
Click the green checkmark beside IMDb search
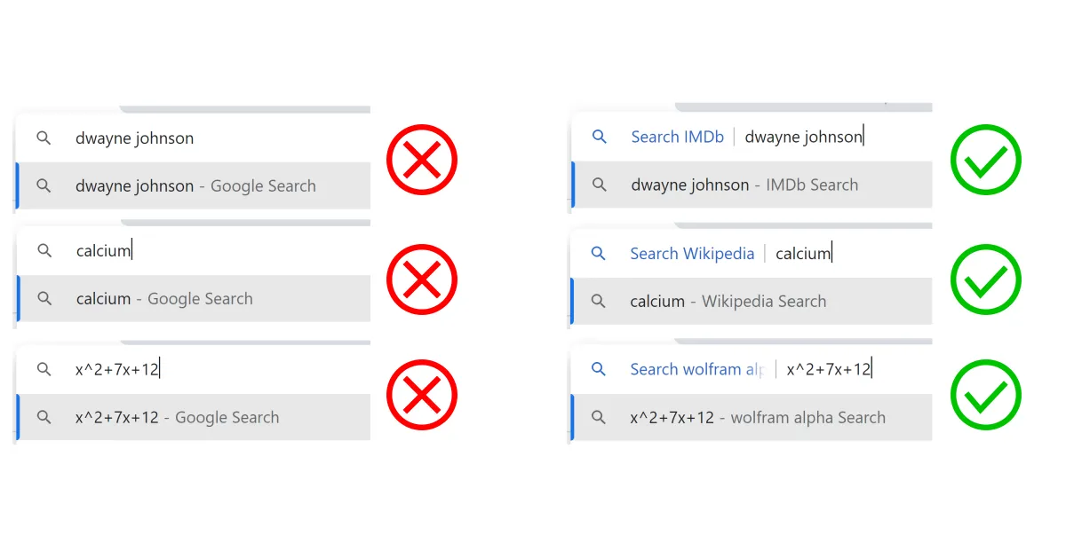pos(986,161)
